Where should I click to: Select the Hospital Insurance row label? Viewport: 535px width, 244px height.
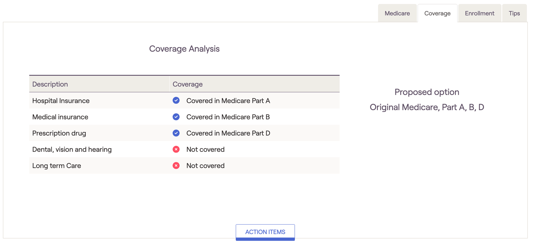click(x=61, y=101)
